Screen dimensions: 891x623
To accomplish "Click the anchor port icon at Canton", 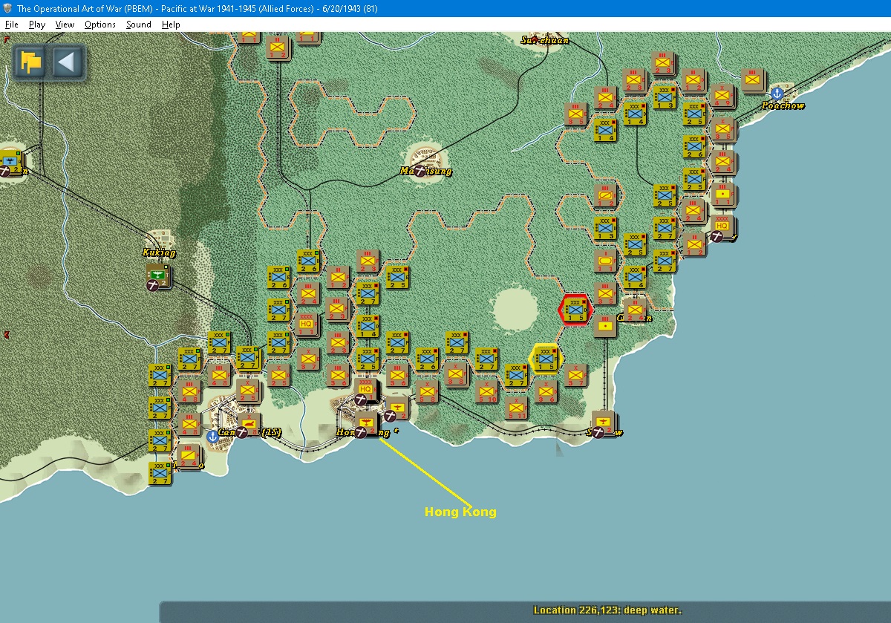I will [213, 436].
